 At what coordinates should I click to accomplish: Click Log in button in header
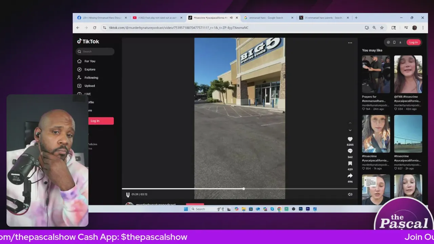click(x=413, y=42)
